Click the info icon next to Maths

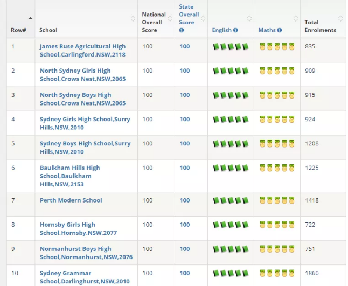click(280, 30)
